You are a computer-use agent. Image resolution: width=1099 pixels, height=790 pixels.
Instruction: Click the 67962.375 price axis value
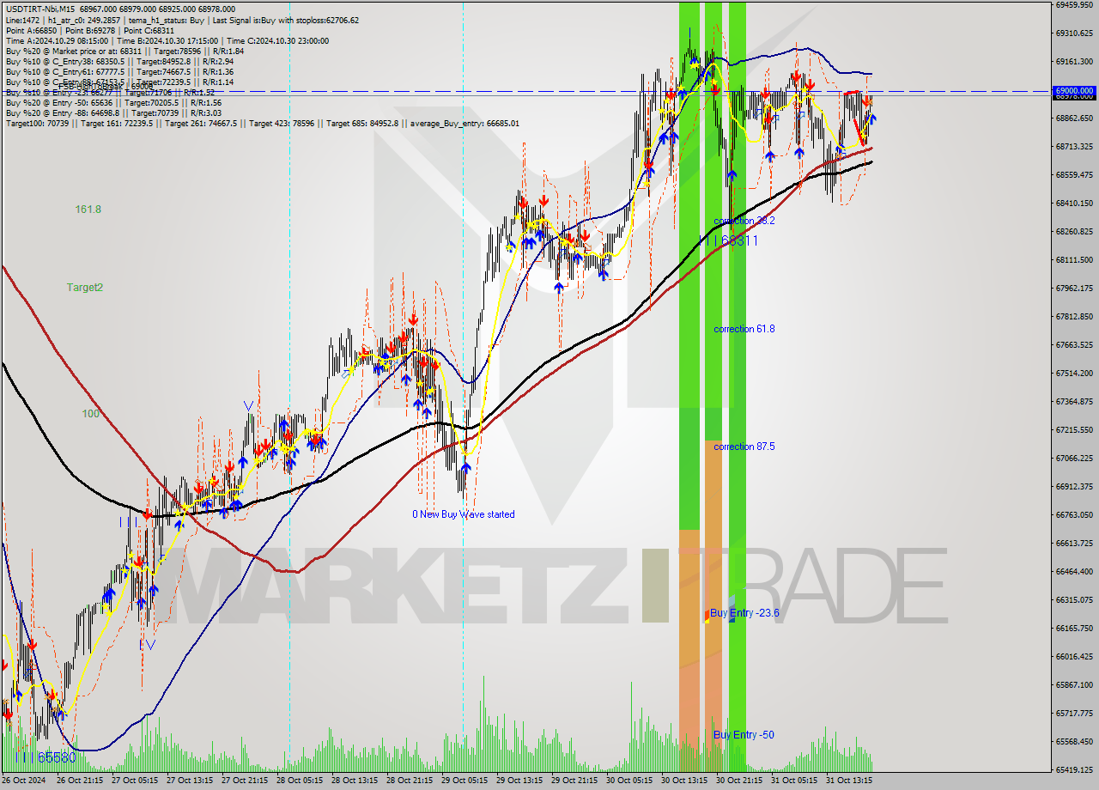(1075, 289)
